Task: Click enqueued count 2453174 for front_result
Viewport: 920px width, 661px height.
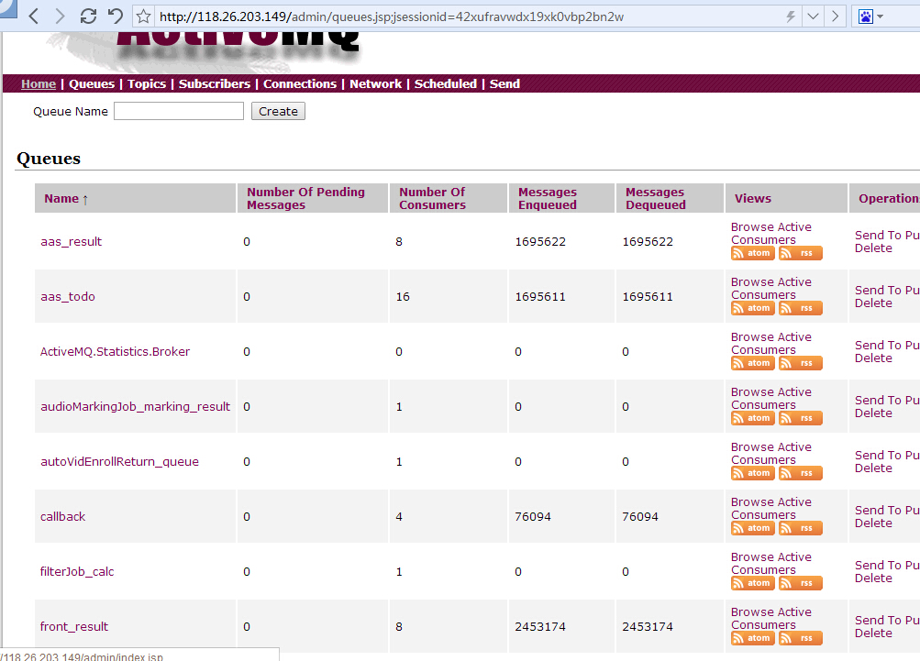Action: 539,627
